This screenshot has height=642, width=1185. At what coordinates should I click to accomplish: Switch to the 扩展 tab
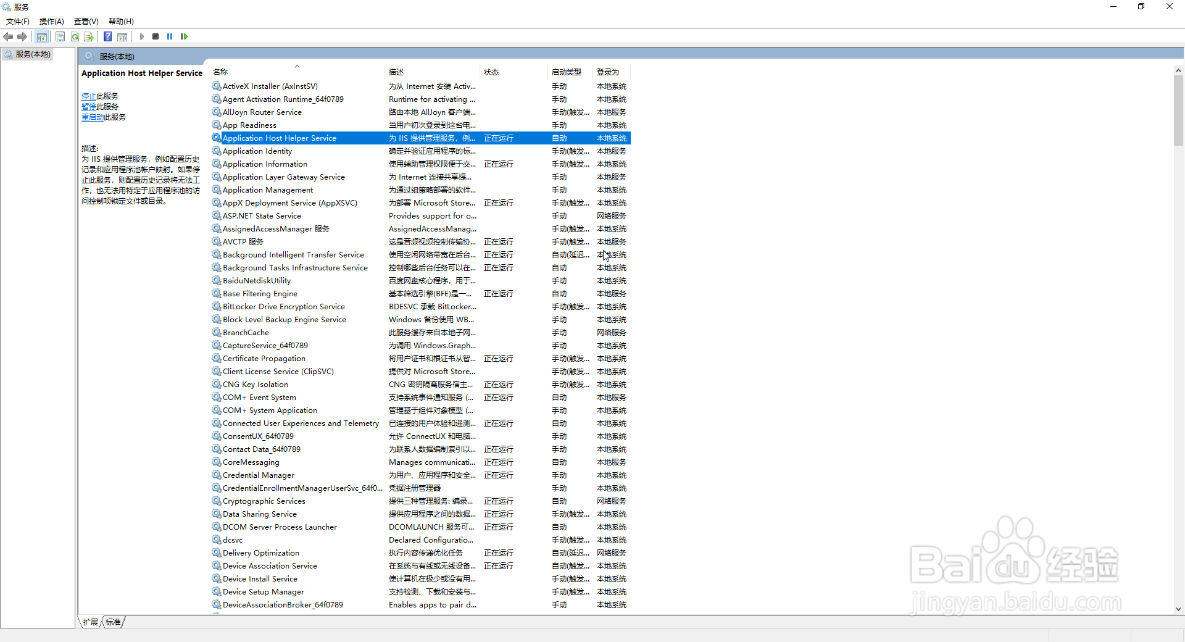(x=91, y=622)
